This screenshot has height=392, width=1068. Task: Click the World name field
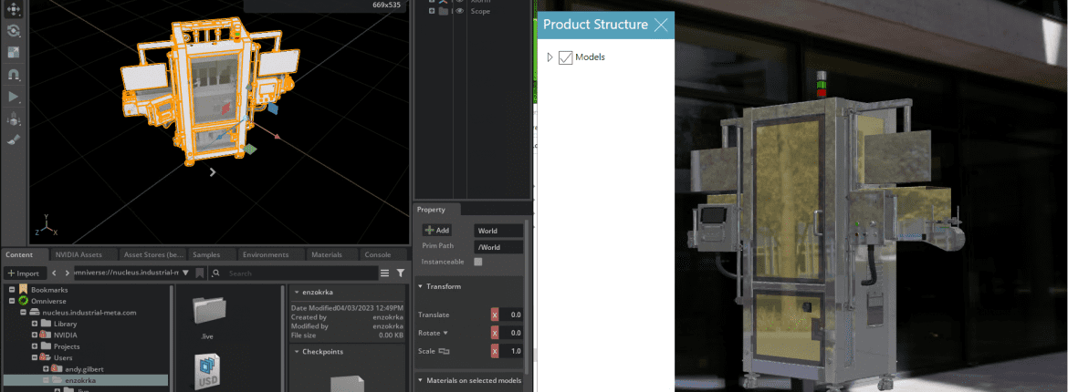point(498,231)
